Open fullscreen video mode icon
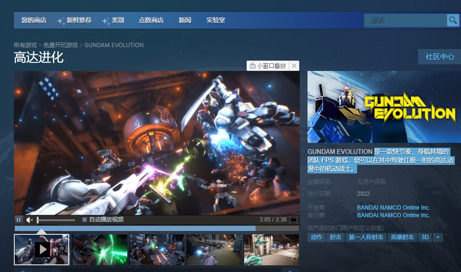This screenshot has height=272, width=461. 293,220
